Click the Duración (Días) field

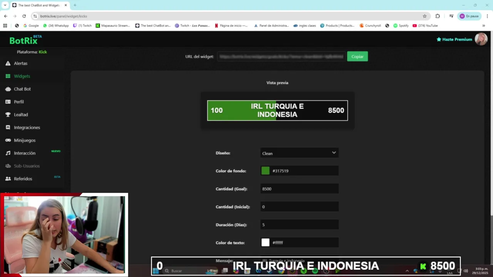tap(299, 225)
